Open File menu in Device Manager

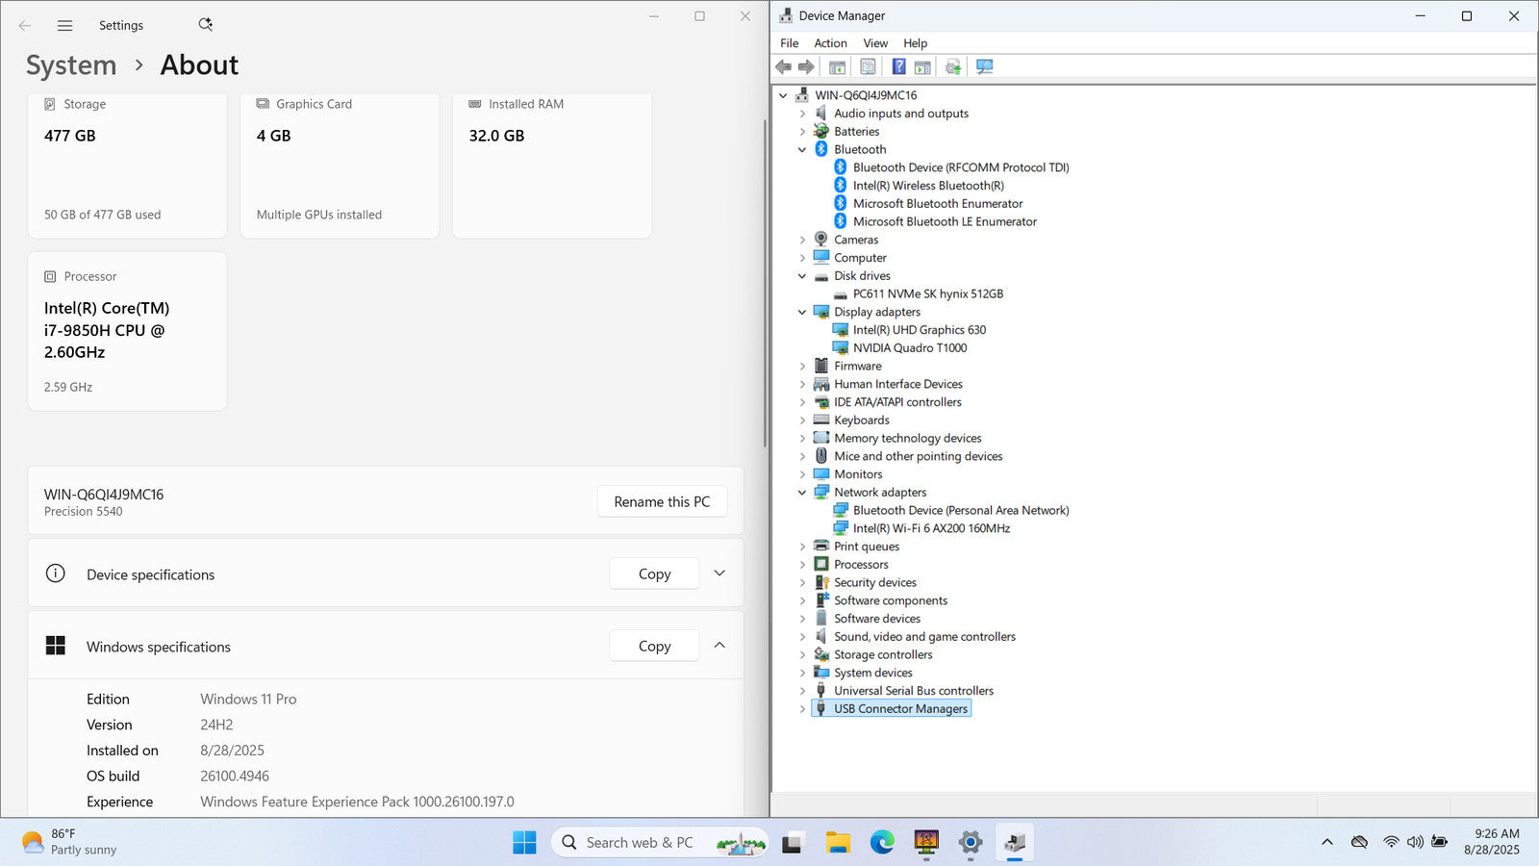(x=790, y=43)
